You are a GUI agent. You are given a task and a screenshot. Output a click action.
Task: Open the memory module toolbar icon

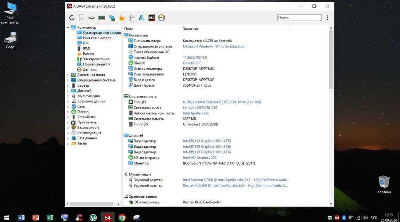(102, 18)
